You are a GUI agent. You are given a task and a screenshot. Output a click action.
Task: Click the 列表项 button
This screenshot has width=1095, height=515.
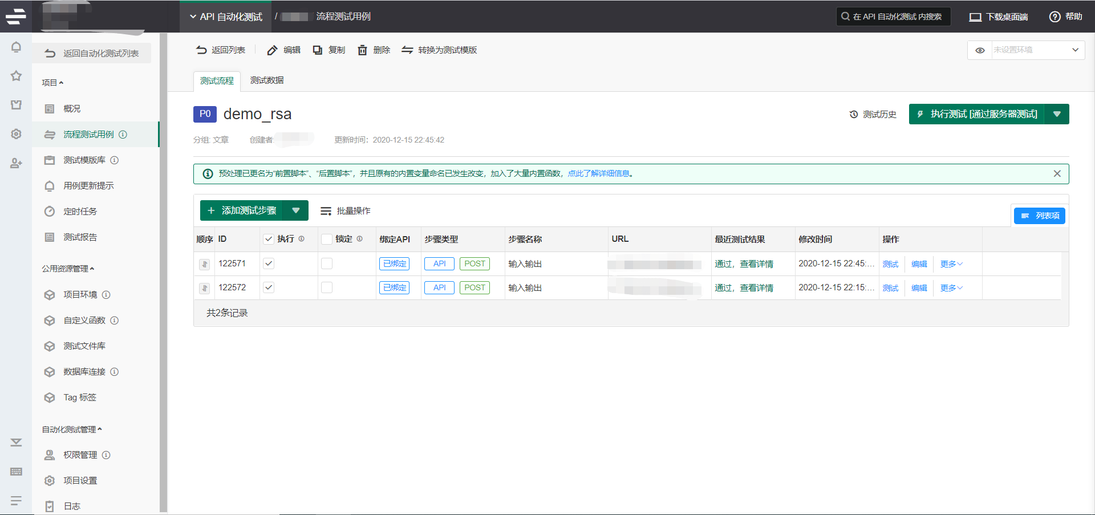click(x=1040, y=216)
